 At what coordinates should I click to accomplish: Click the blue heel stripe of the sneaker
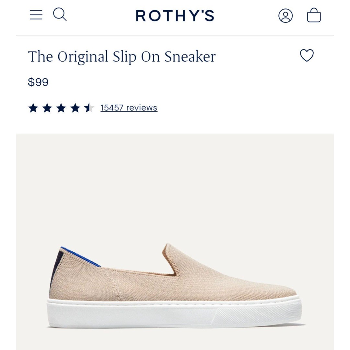(81, 256)
